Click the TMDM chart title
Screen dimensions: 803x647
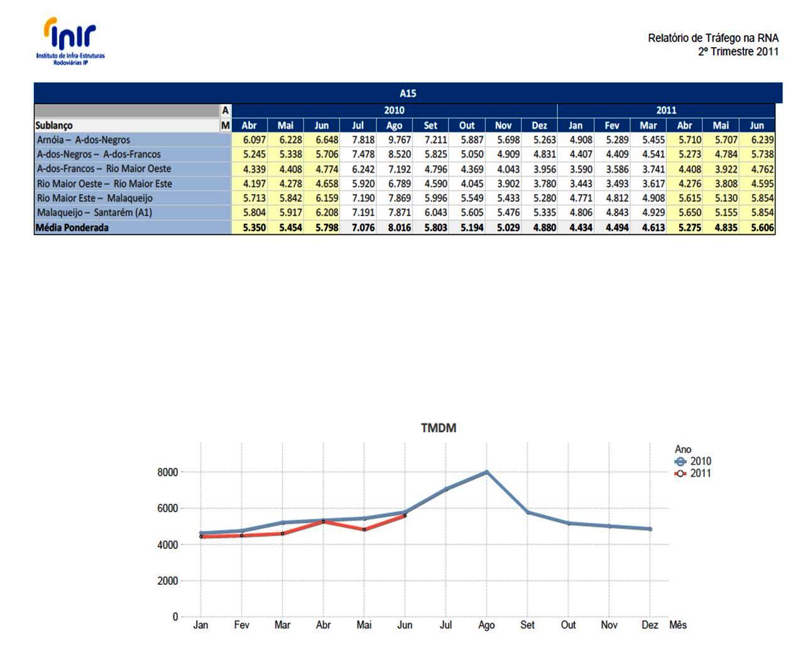tap(438, 428)
